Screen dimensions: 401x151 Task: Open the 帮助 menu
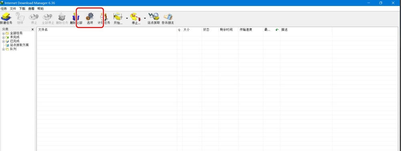pyautogui.click(x=40, y=9)
